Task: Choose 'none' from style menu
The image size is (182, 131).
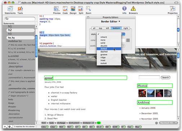Action: (x=109, y=40)
